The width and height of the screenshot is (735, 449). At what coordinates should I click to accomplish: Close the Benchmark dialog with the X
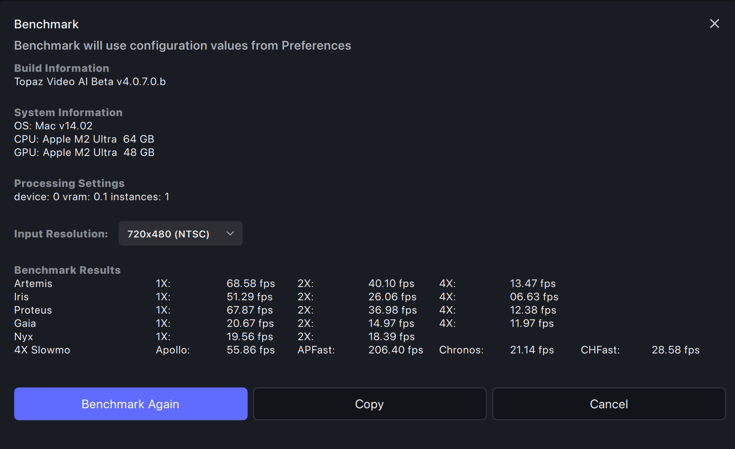(x=714, y=23)
